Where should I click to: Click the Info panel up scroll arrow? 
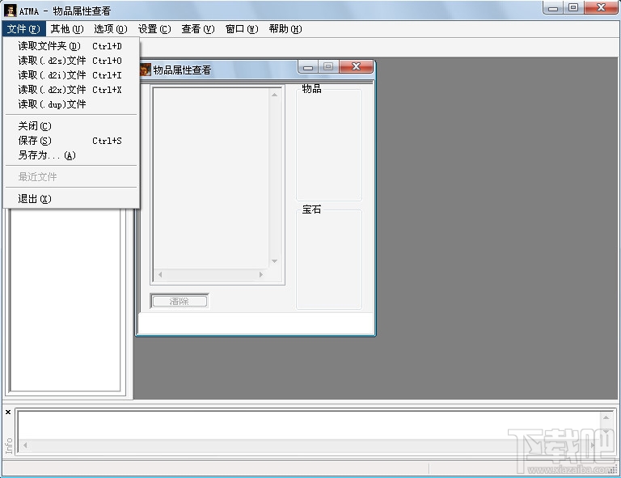606,417
